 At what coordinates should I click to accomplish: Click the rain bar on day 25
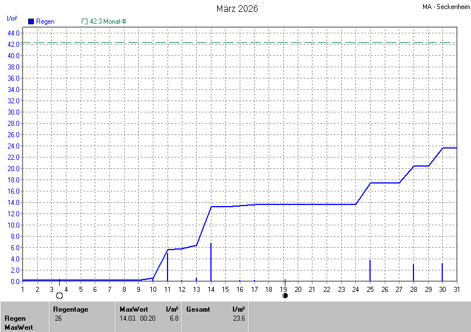point(370,270)
